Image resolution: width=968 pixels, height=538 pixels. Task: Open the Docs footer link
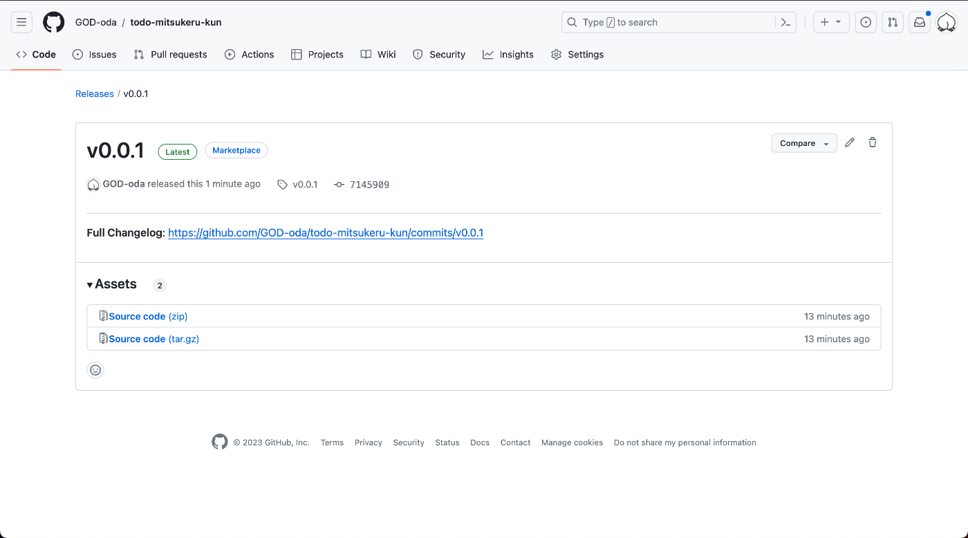point(480,443)
